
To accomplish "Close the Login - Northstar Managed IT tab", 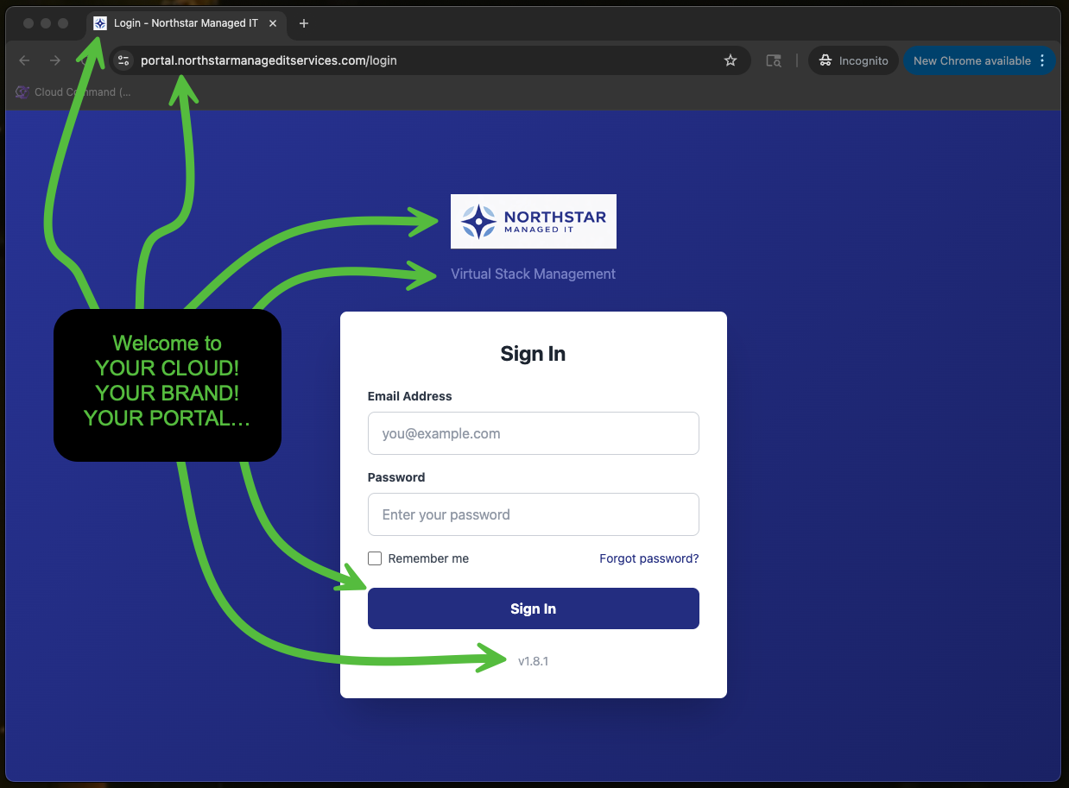I will pyautogui.click(x=274, y=23).
